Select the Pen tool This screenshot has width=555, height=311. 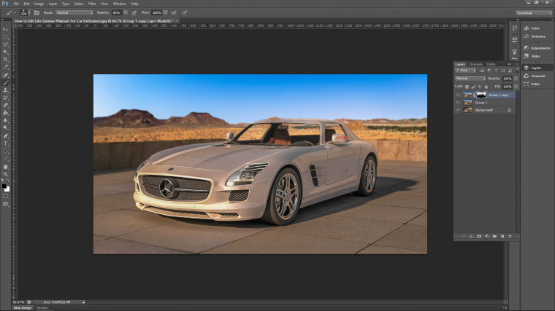pyautogui.click(x=5, y=136)
